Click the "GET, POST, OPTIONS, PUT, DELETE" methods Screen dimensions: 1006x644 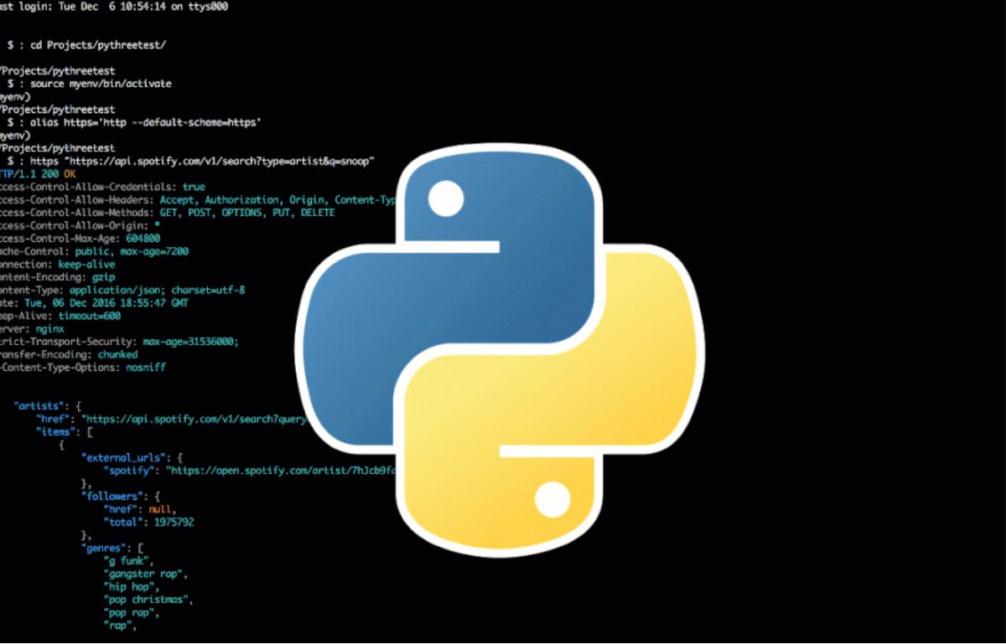[246, 213]
